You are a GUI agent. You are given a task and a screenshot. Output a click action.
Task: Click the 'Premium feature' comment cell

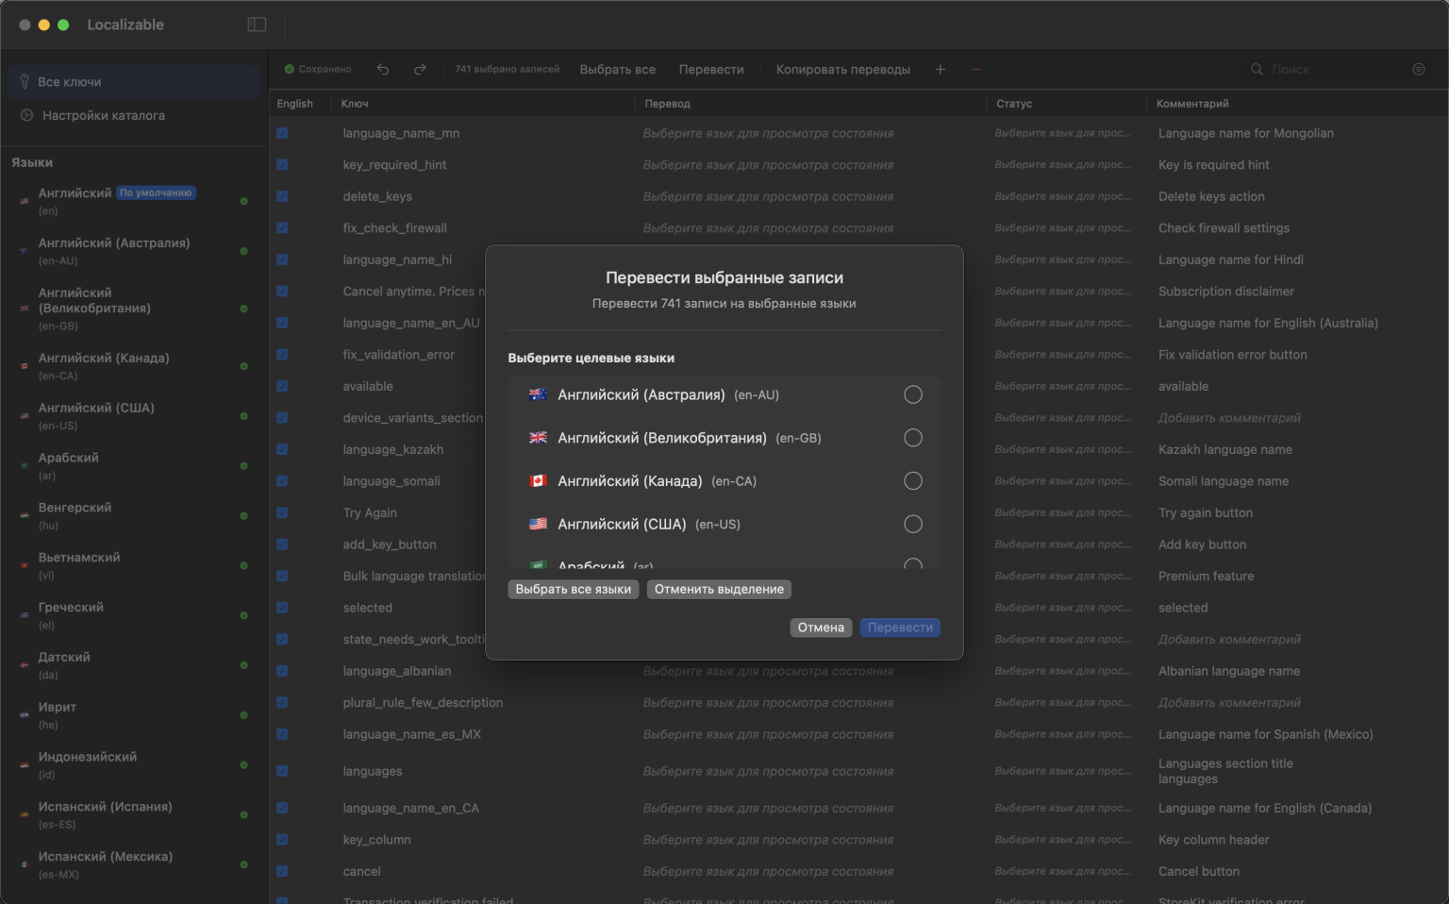pyautogui.click(x=1207, y=577)
